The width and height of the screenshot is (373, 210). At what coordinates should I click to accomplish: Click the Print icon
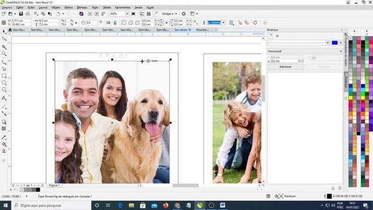(x=28, y=14)
